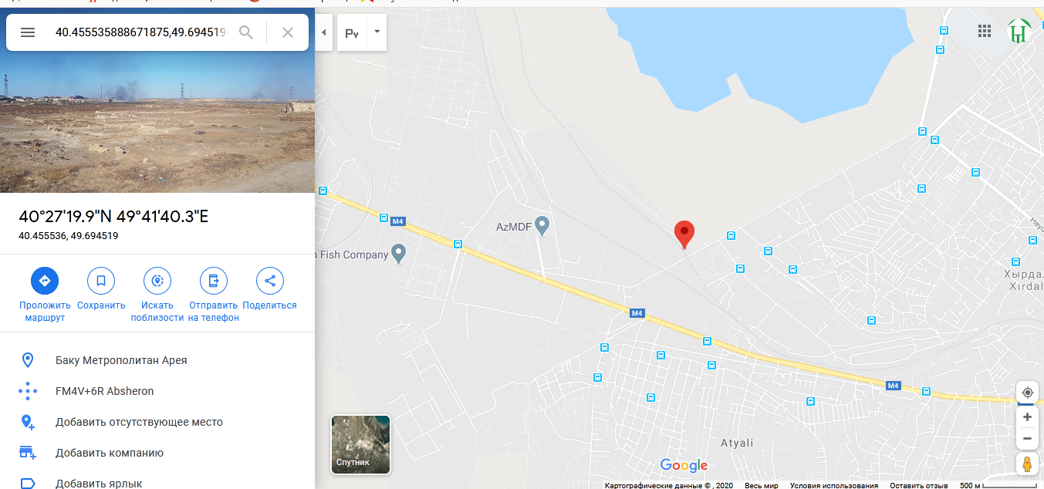Click the search magnifier icon

[x=246, y=32]
